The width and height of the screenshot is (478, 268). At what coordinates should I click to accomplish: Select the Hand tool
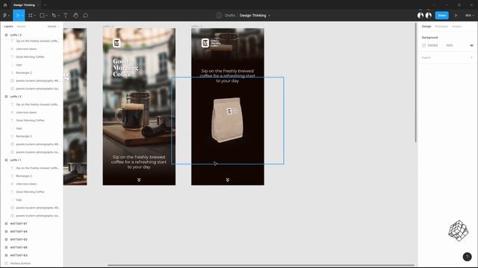[x=75, y=16]
